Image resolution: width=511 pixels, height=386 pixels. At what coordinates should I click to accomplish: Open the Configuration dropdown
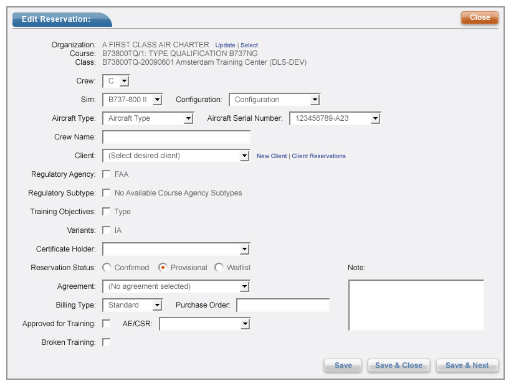pos(274,100)
